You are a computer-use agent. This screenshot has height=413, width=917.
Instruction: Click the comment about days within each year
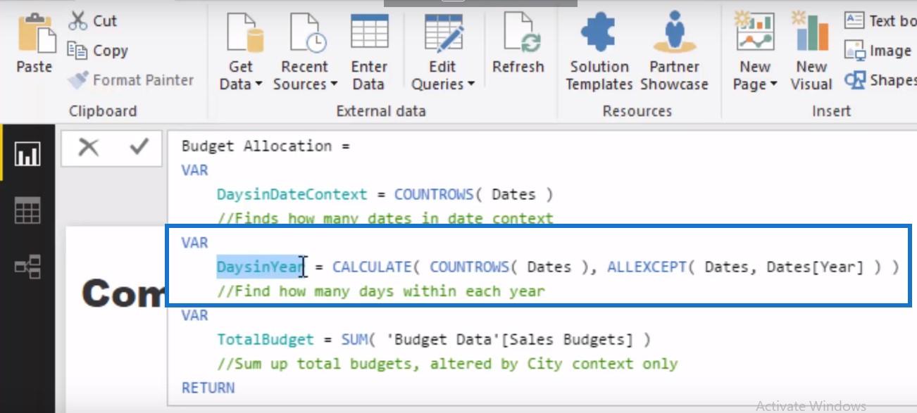click(x=381, y=291)
